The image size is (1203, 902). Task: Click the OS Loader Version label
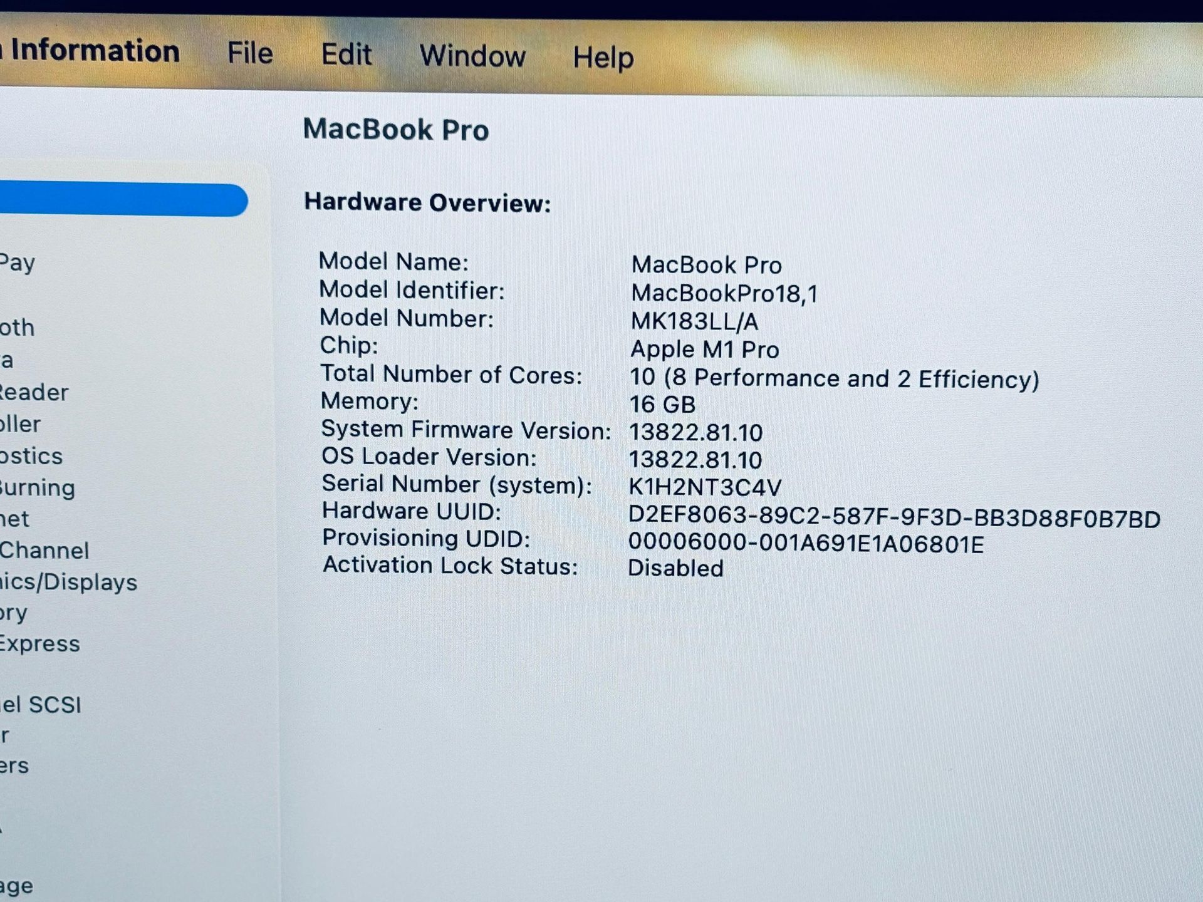pyautogui.click(x=429, y=457)
